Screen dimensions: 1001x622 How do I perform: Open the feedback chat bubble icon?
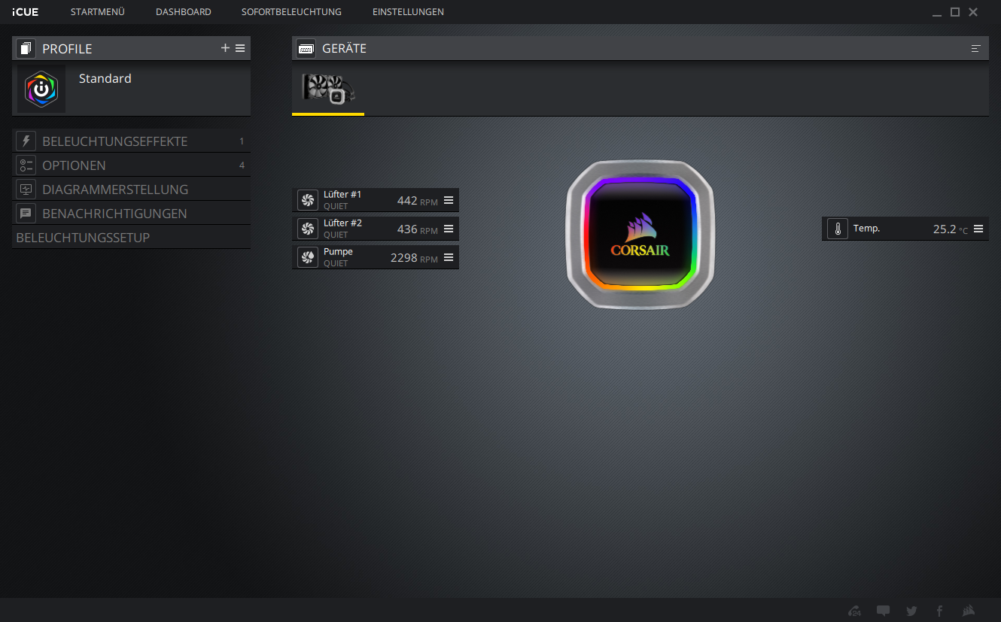(884, 611)
